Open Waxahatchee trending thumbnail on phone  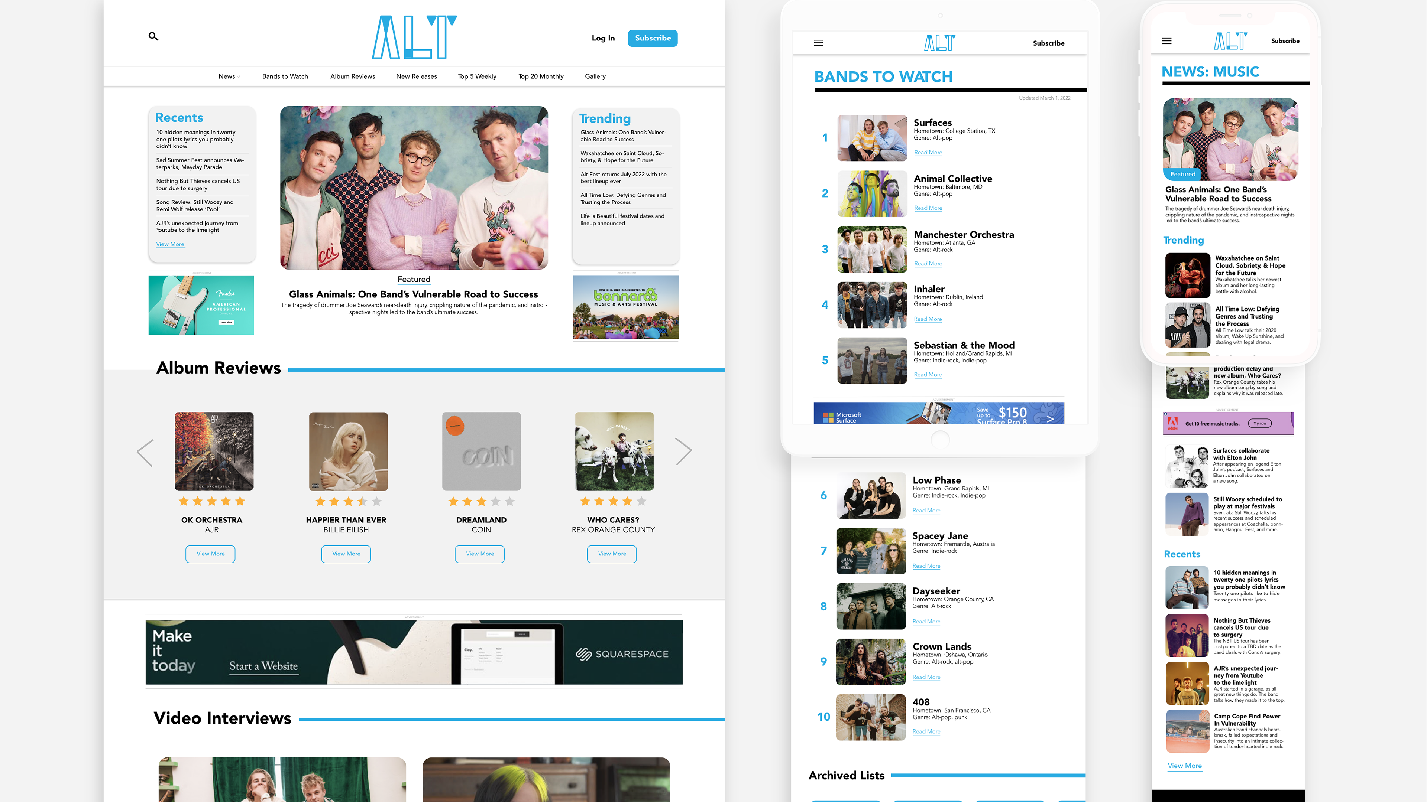pyautogui.click(x=1187, y=275)
